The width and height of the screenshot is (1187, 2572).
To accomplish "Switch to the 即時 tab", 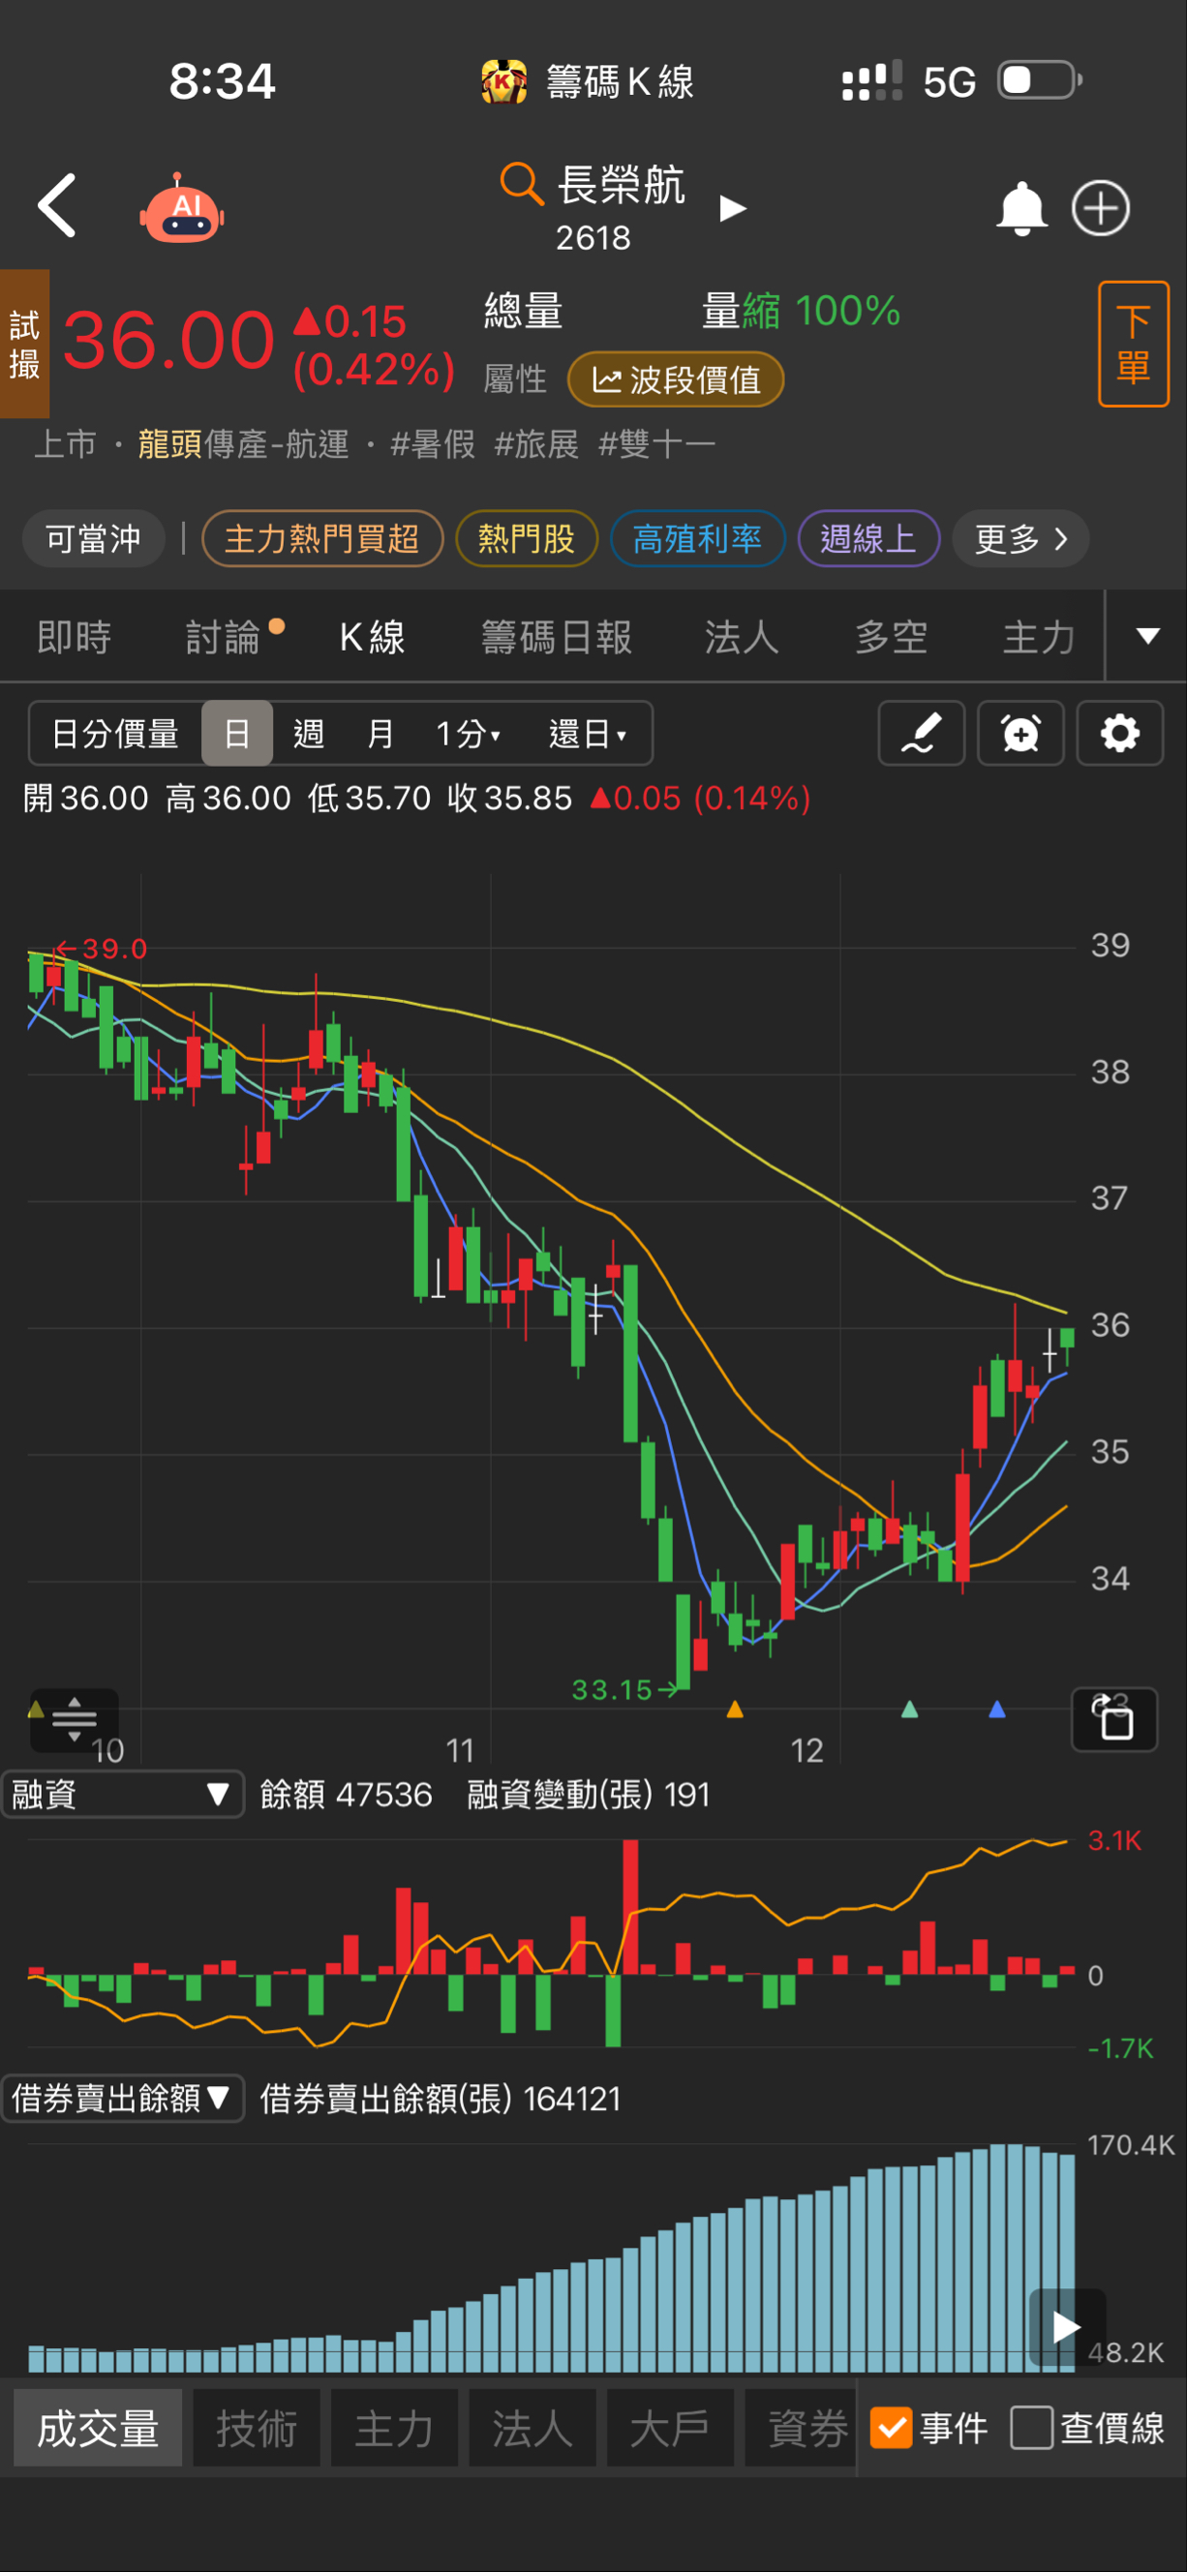I will [74, 637].
